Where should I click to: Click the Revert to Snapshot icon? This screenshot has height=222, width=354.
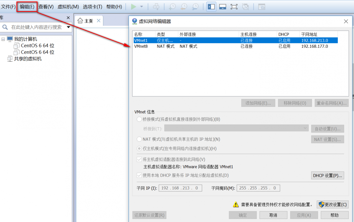[184, 7]
